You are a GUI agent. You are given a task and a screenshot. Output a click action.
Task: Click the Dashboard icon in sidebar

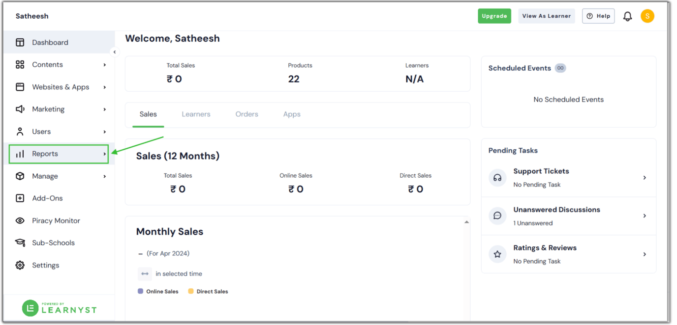[x=20, y=42]
